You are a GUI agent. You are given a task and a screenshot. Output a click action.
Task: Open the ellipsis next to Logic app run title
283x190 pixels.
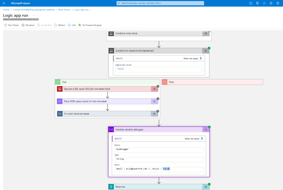tap(33, 15)
